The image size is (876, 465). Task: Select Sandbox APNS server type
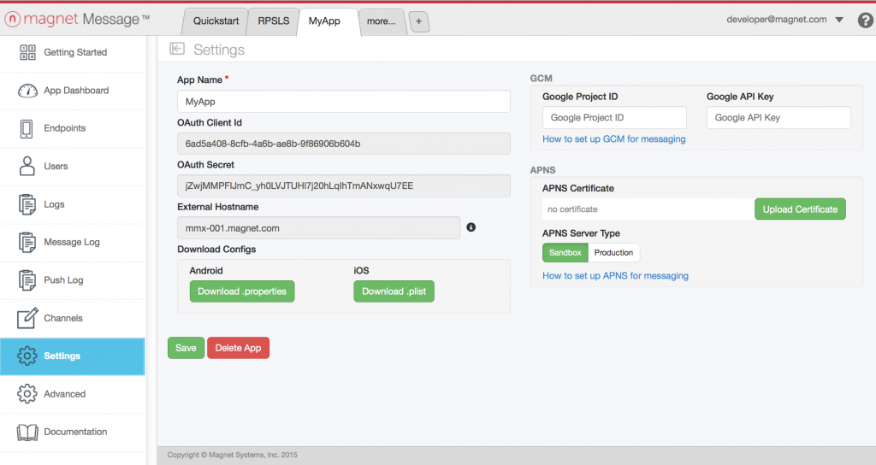(x=565, y=252)
